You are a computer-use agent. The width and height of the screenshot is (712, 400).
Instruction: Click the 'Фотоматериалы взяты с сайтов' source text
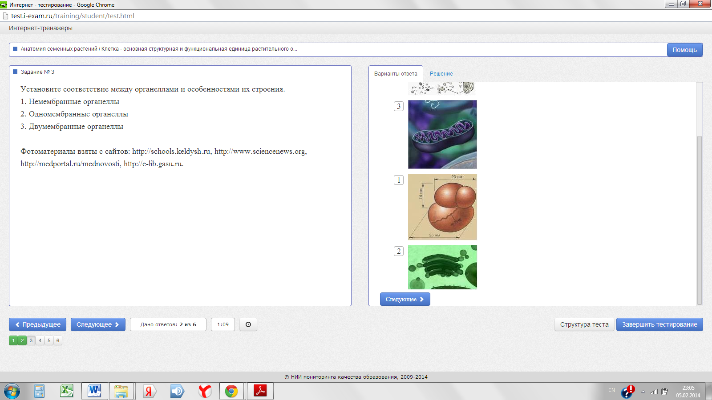tap(164, 157)
